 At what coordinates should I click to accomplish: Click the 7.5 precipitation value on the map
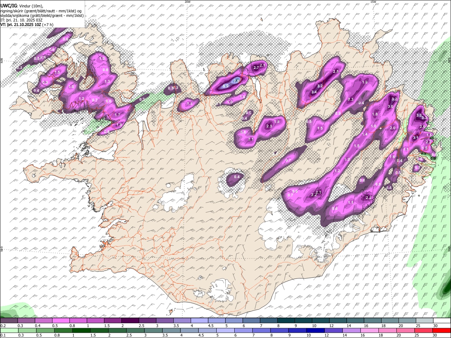(x=236, y=81)
